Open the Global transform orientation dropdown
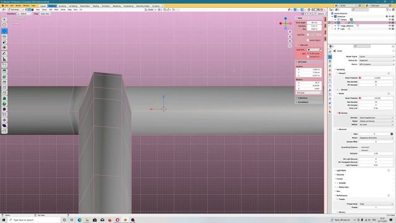Screen dimensions: 396x223 point(150,10)
